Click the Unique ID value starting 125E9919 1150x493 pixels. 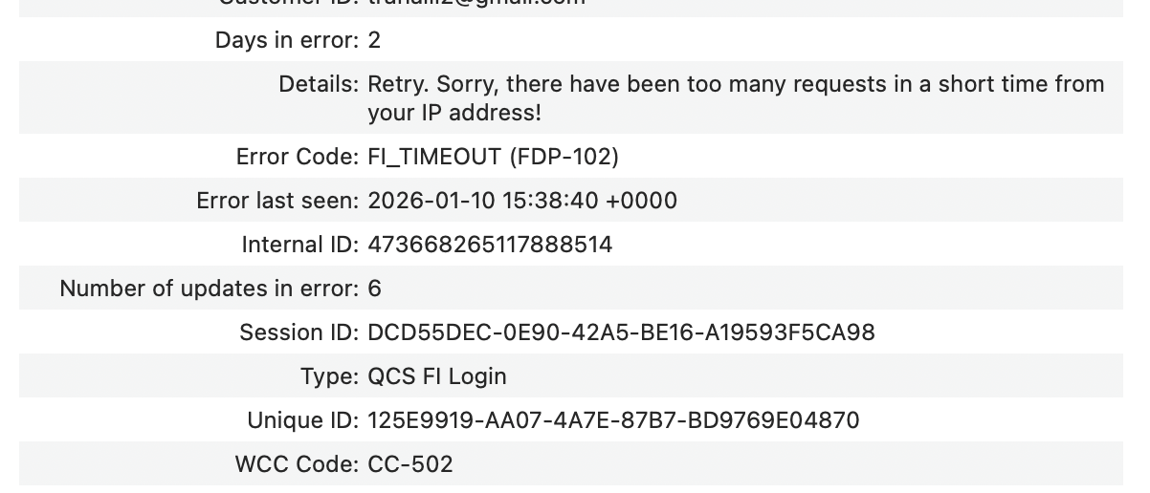coord(613,420)
